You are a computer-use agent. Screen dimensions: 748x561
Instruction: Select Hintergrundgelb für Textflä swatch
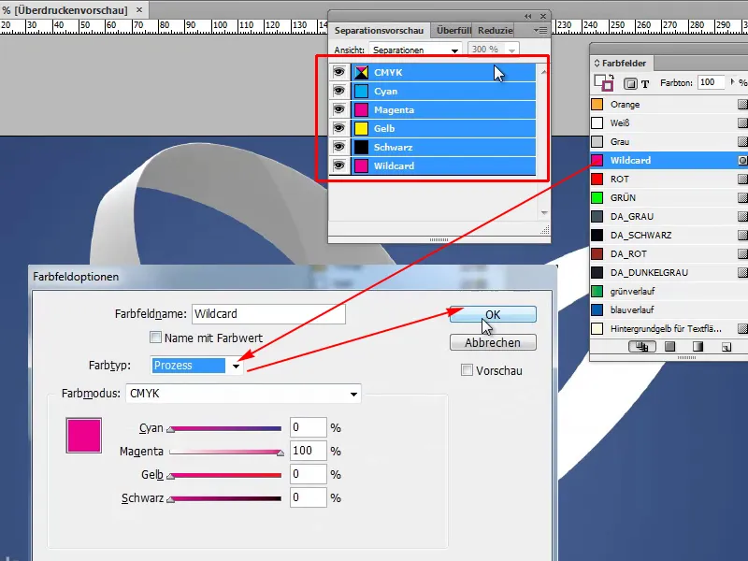[x=669, y=328]
